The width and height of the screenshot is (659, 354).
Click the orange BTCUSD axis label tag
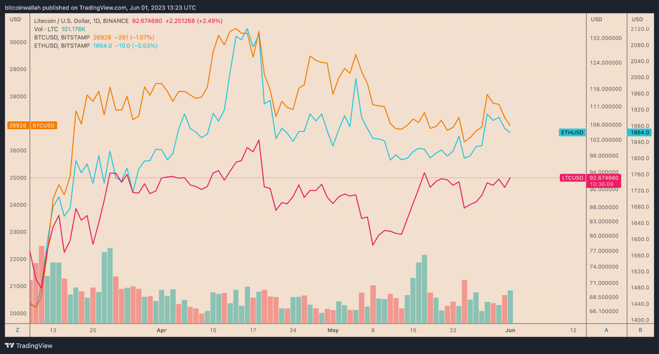[x=44, y=125]
